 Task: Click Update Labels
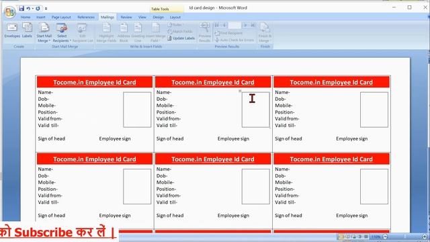pos(181,38)
